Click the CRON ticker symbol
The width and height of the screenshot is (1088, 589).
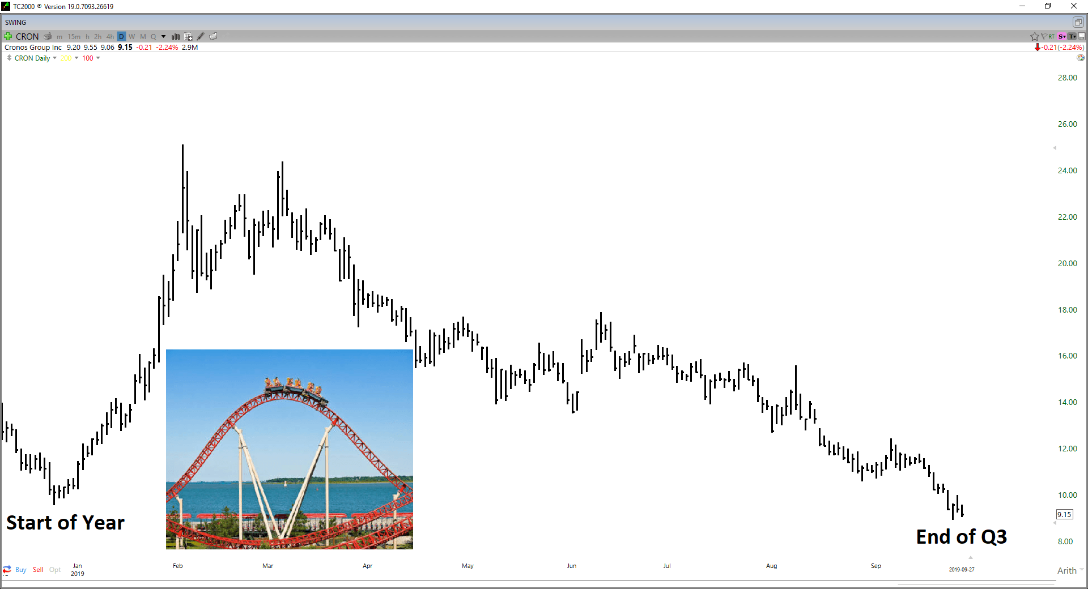tap(27, 36)
